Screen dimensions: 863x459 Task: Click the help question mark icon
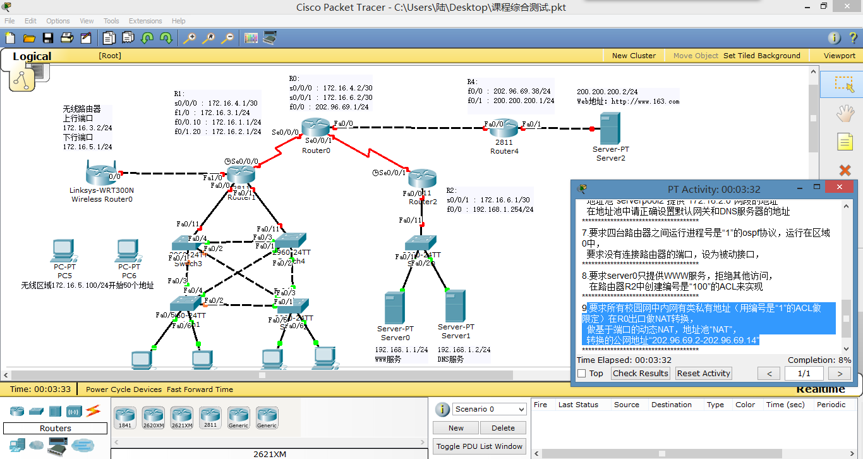coord(852,38)
